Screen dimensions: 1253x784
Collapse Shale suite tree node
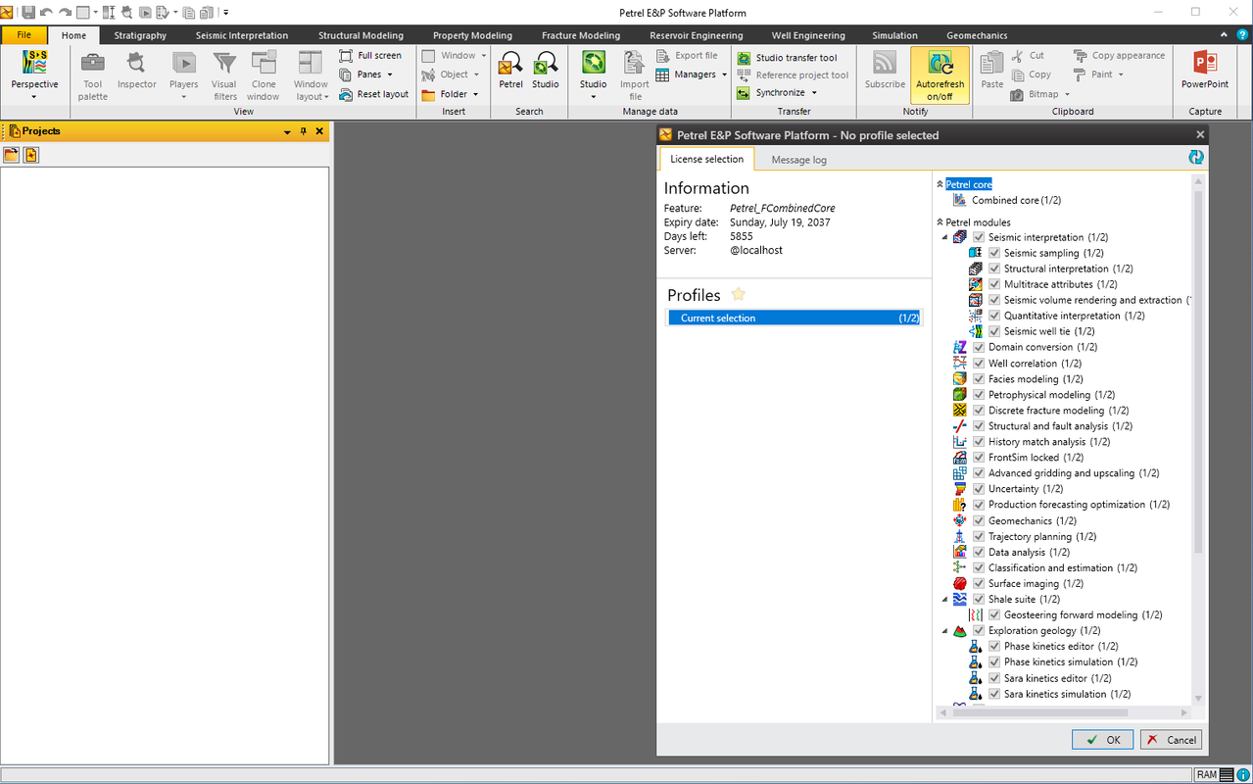coord(944,599)
